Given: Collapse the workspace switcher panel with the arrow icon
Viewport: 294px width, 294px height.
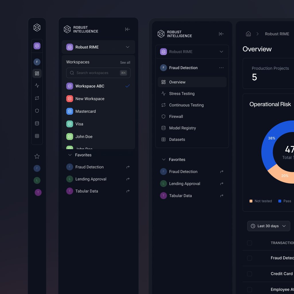Looking at the screenshot, I should click(128, 29).
